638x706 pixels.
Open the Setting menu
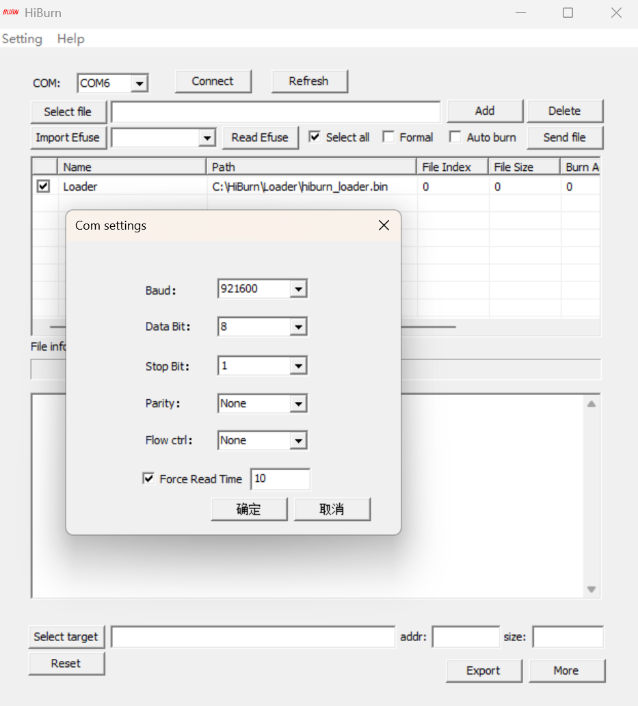22,39
